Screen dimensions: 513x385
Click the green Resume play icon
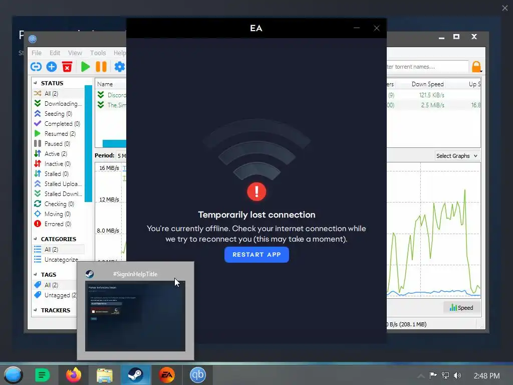tap(85, 67)
